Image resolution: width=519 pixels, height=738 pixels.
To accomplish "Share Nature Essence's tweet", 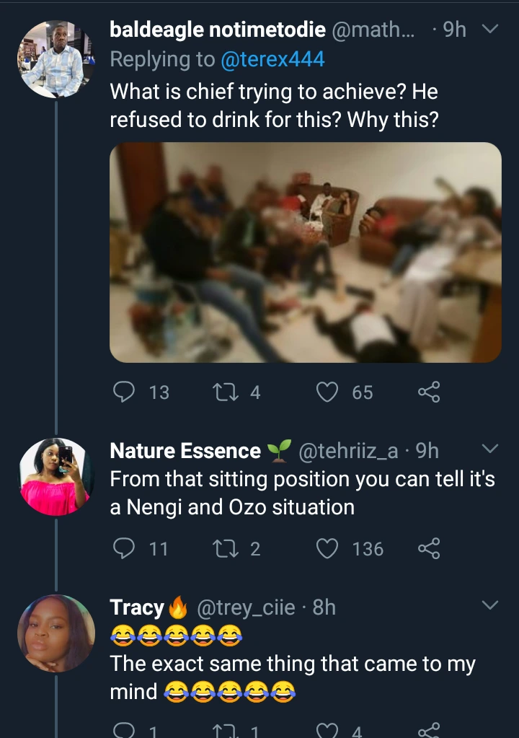I will click(x=428, y=549).
